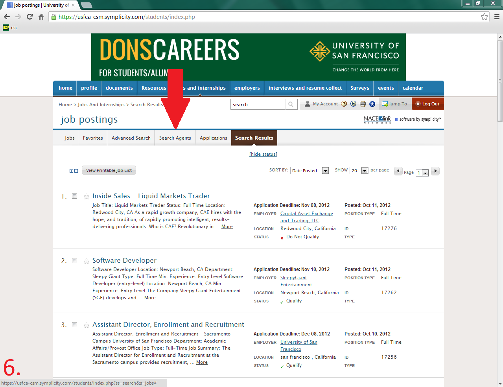Open the home navigation menu
503x387 pixels.
(65, 88)
